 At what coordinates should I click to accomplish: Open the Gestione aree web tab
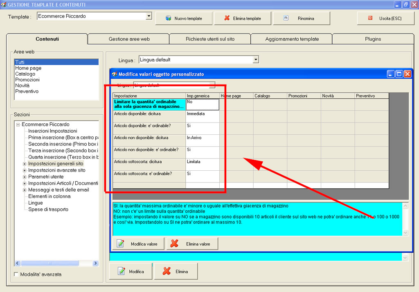[129, 39]
